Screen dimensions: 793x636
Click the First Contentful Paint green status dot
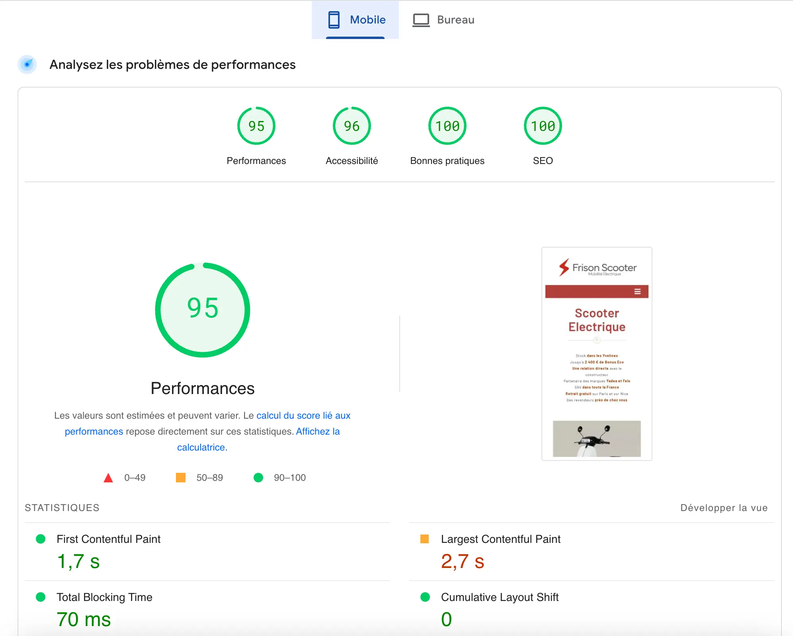[x=41, y=539]
